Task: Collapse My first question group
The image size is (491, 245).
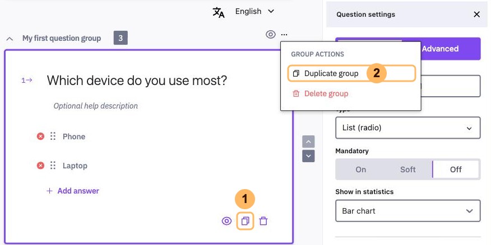Action: [10, 39]
